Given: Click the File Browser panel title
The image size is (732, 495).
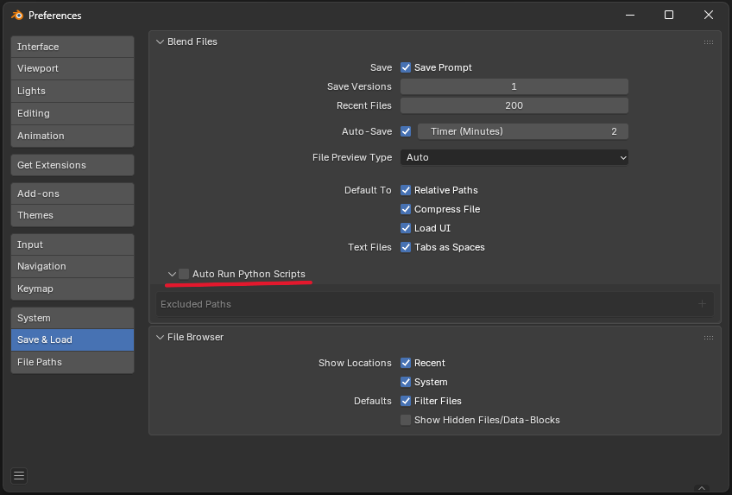Looking at the screenshot, I should point(196,337).
